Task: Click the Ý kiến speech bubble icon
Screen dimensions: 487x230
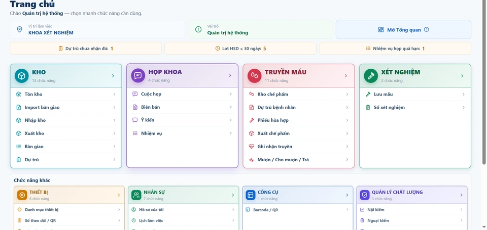Action: pos(135,120)
